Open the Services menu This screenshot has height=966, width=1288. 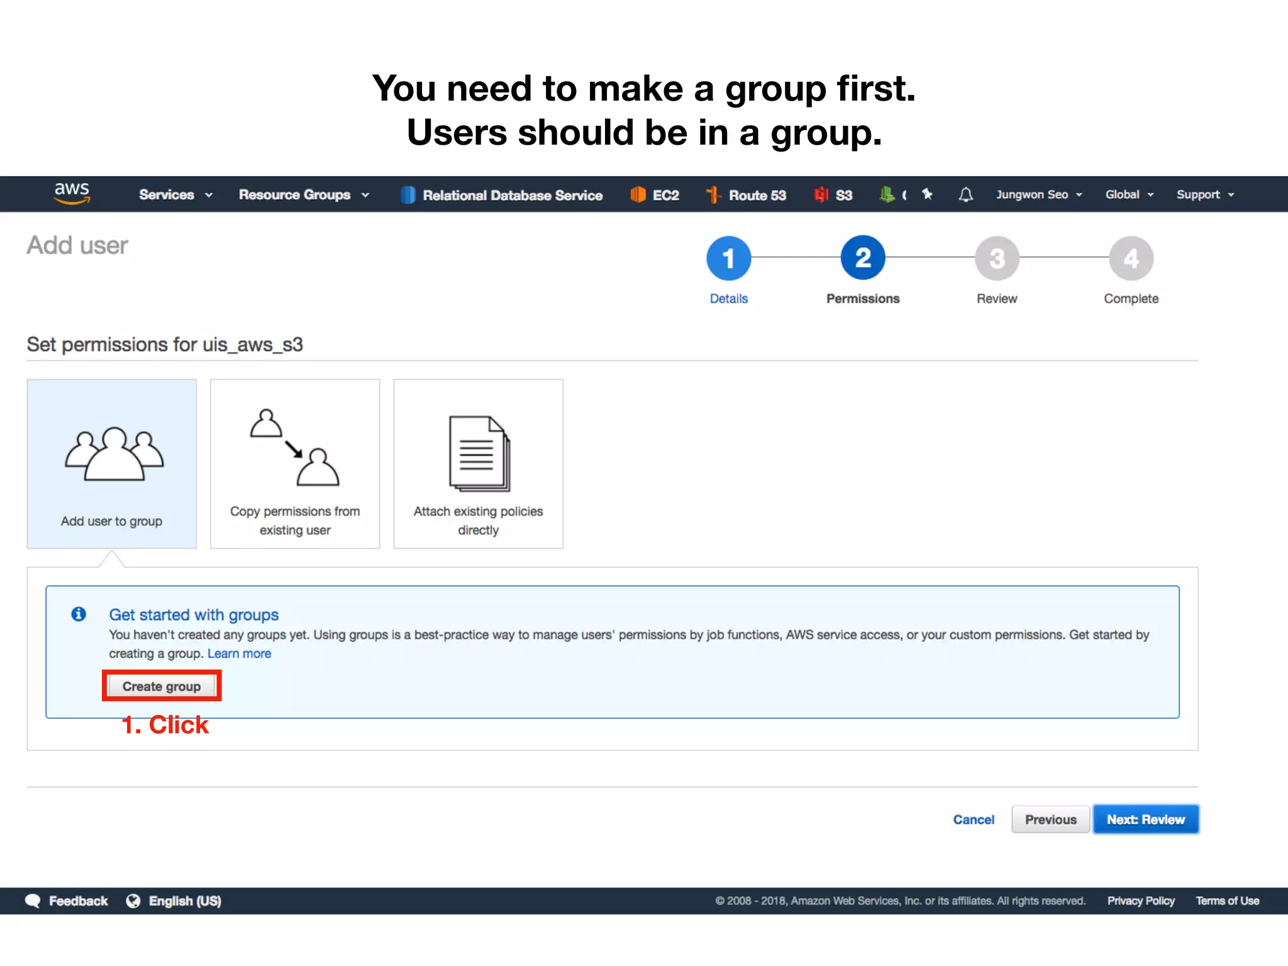click(175, 195)
